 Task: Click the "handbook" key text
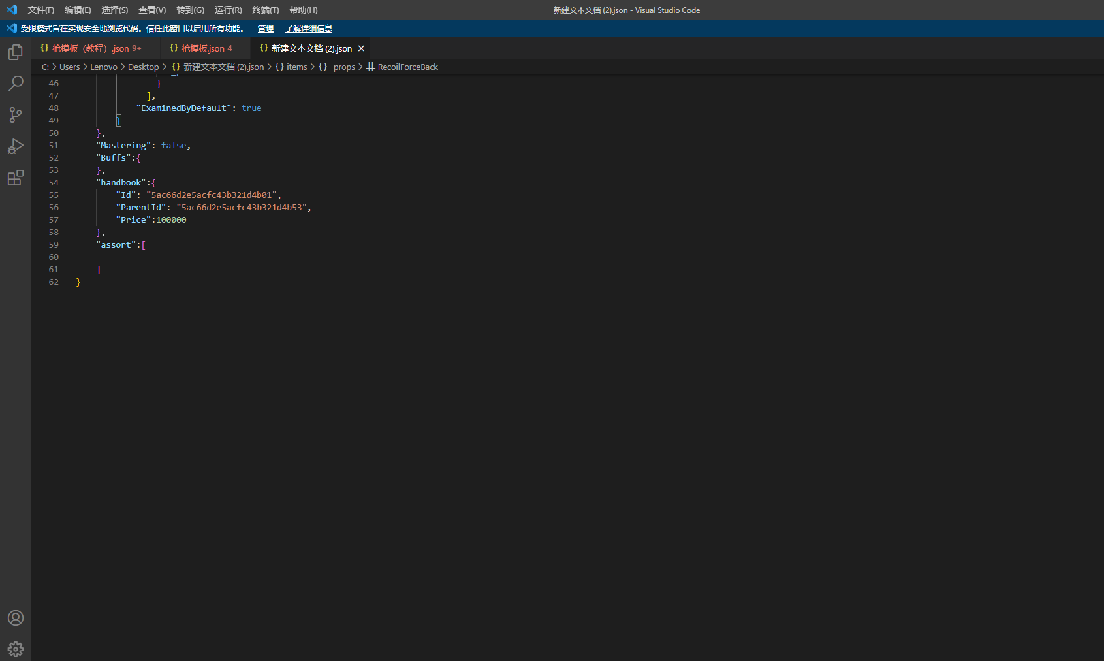click(121, 182)
